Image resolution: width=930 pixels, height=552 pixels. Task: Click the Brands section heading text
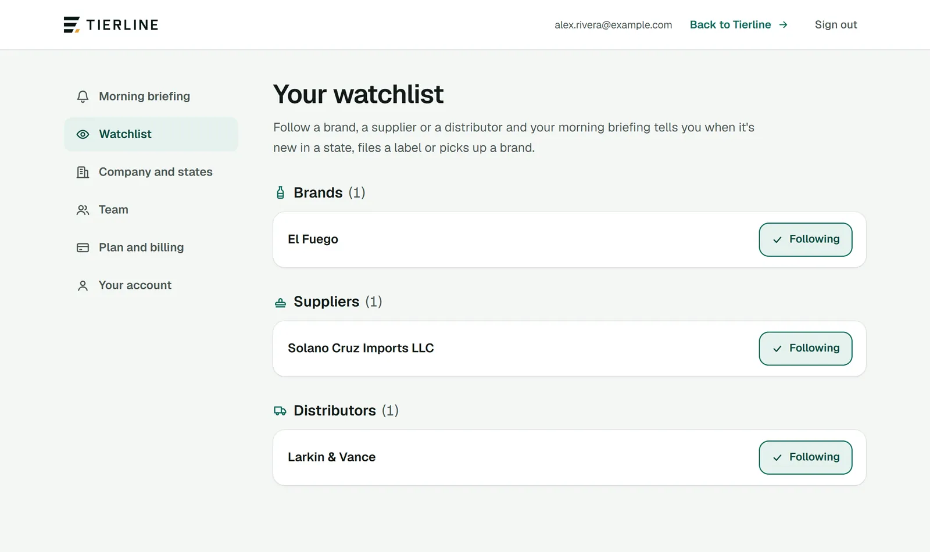tap(318, 193)
